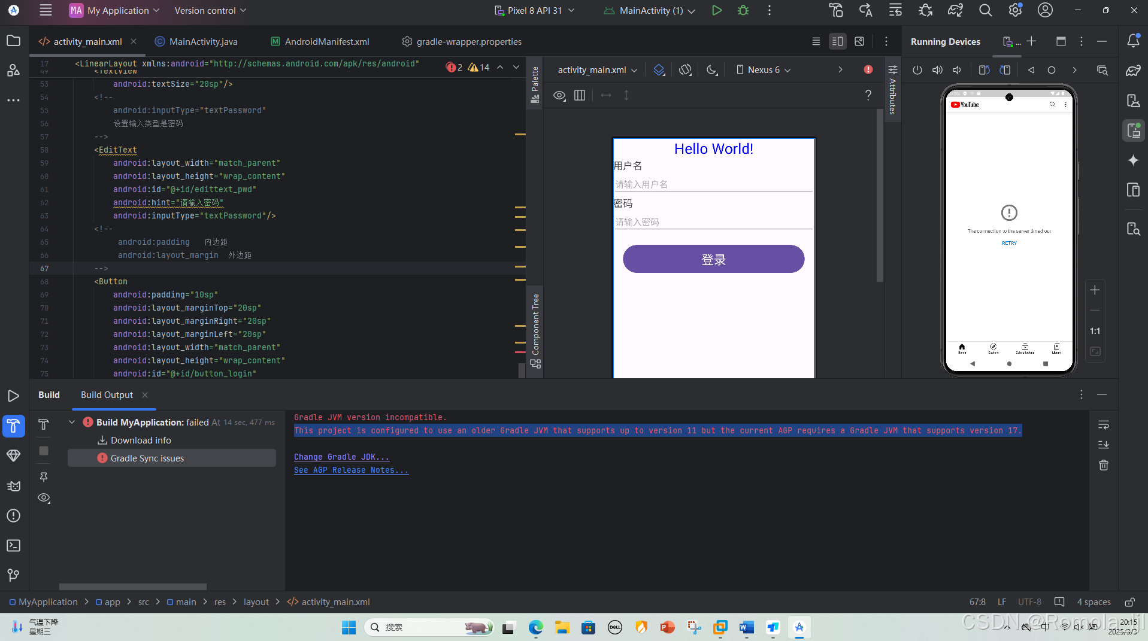Switch editor to Split view mode
Image resolution: width=1148 pixels, height=641 pixels.
[837, 41]
